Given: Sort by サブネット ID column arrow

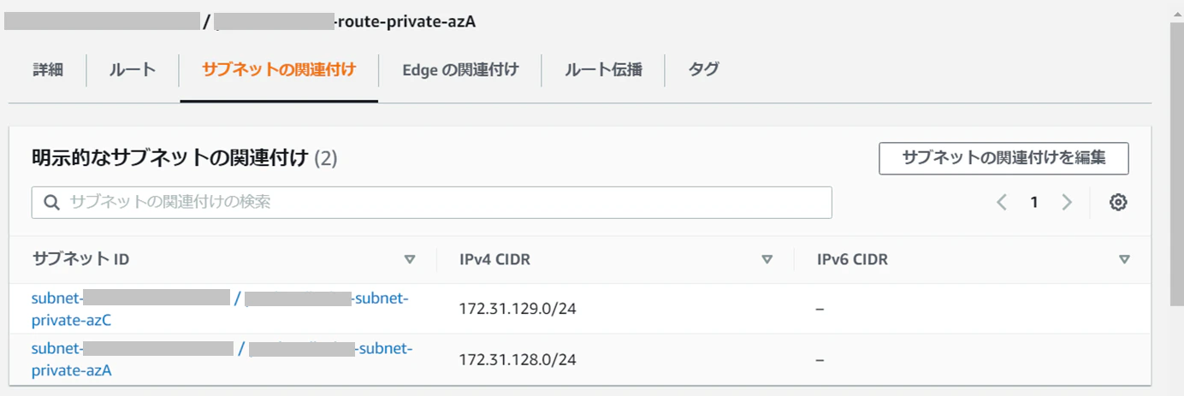Looking at the screenshot, I should pos(410,259).
